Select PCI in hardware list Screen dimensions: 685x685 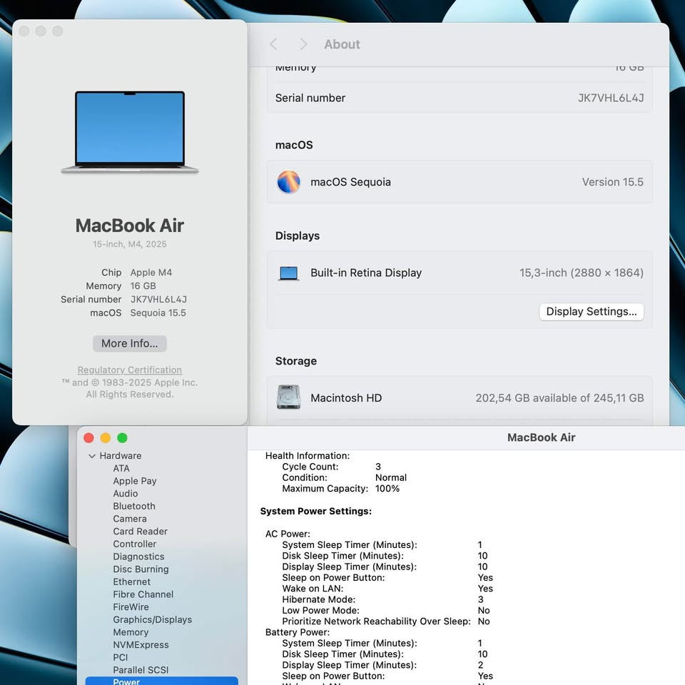click(x=120, y=658)
